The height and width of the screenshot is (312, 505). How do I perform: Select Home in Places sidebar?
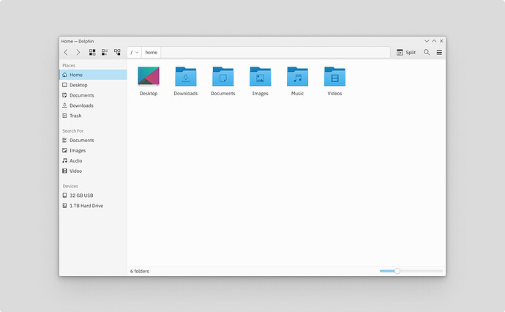click(75, 75)
